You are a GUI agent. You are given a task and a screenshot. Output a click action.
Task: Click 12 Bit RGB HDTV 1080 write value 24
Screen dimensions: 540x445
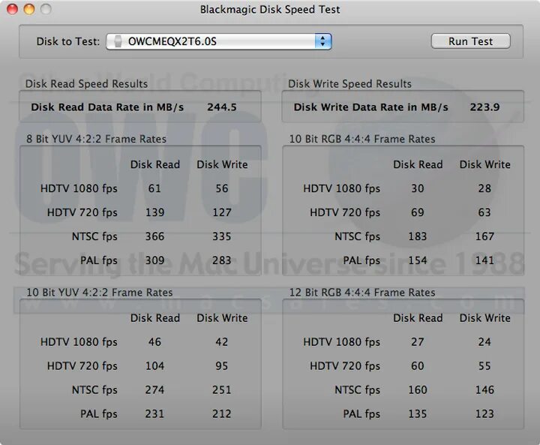484,342
